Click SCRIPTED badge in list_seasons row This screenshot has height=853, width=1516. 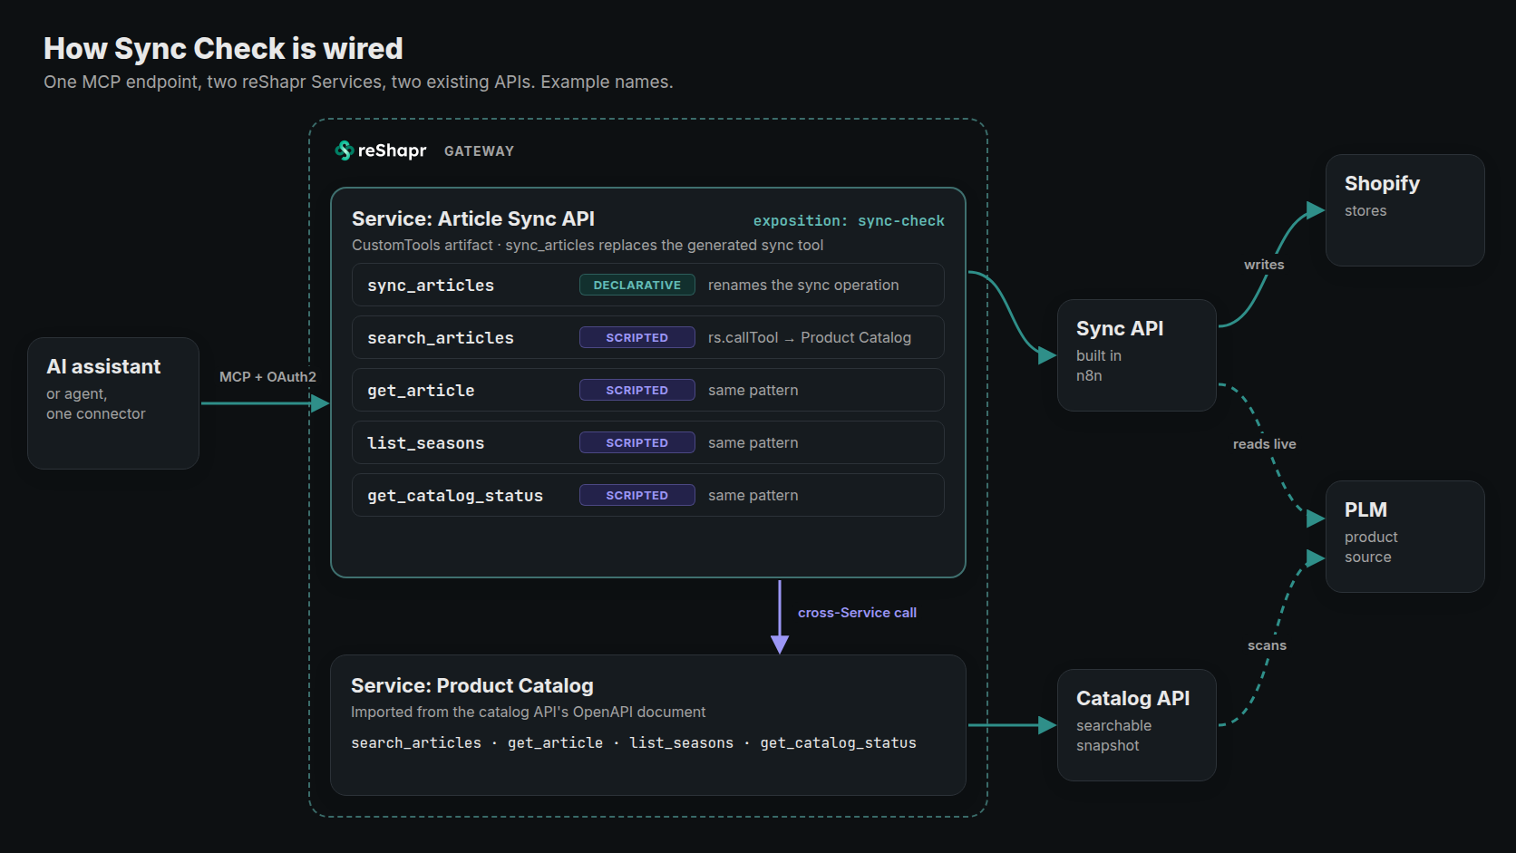tap(637, 442)
